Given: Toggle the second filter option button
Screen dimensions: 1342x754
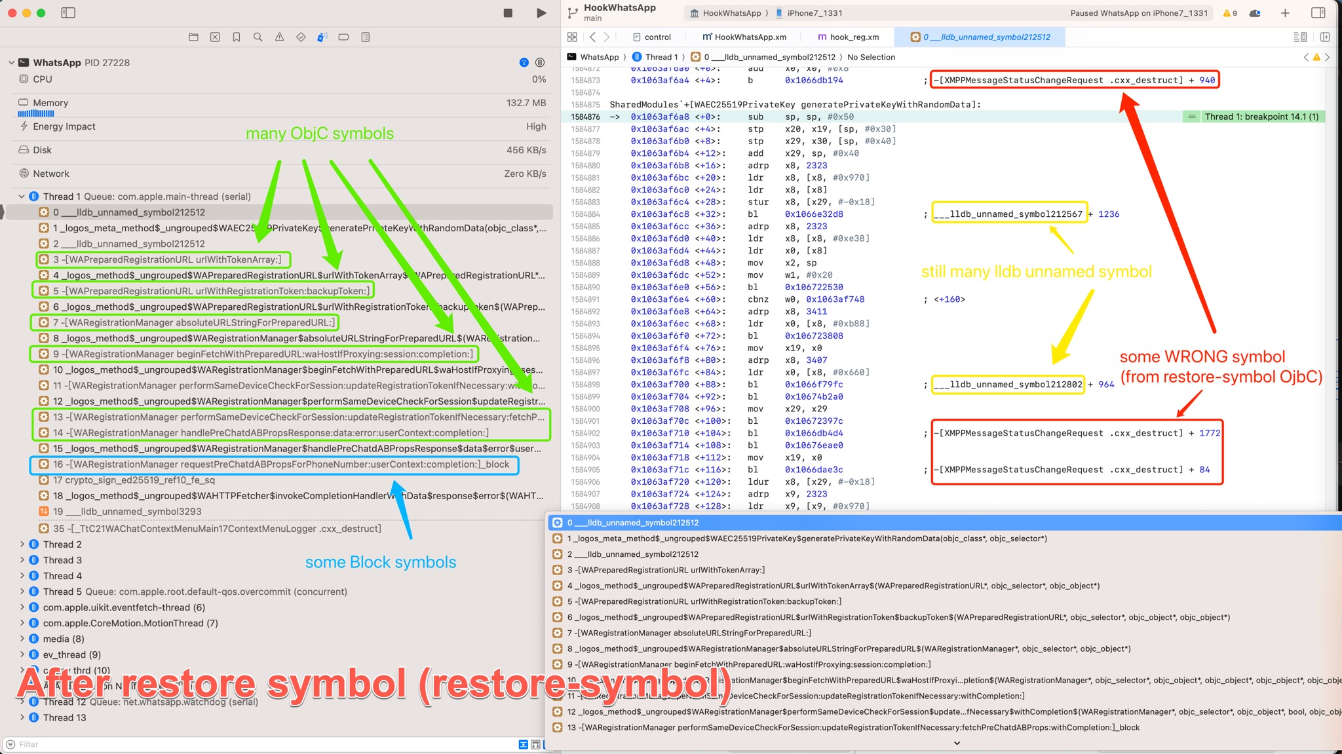Looking at the screenshot, I should pyautogui.click(x=535, y=744).
